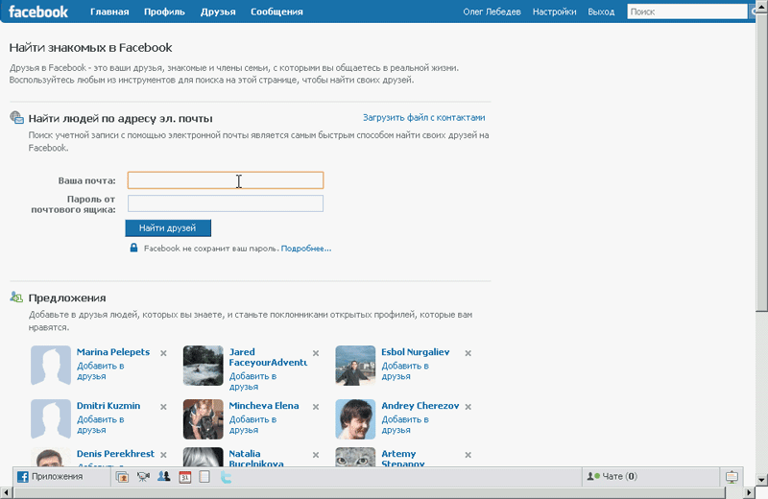Click Загрузить файл с контактами link
The height and width of the screenshot is (499, 768).
[x=423, y=117]
